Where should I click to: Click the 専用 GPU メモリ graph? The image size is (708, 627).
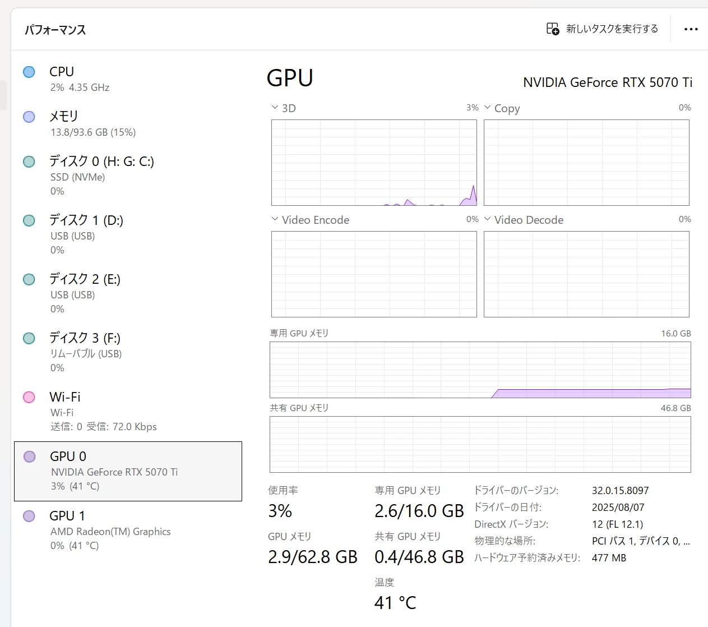480,370
